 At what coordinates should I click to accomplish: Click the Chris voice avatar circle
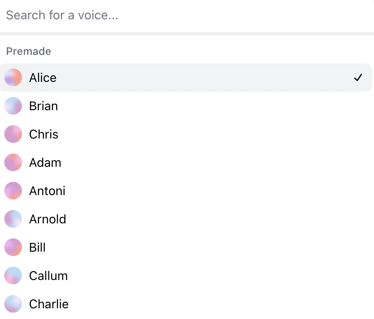tap(13, 134)
